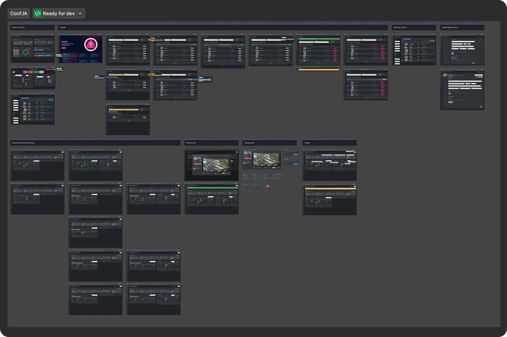The height and width of the screenshot is (337, 507).
Task: Click the Conf.IA section title label
Action: pos(18,14)
